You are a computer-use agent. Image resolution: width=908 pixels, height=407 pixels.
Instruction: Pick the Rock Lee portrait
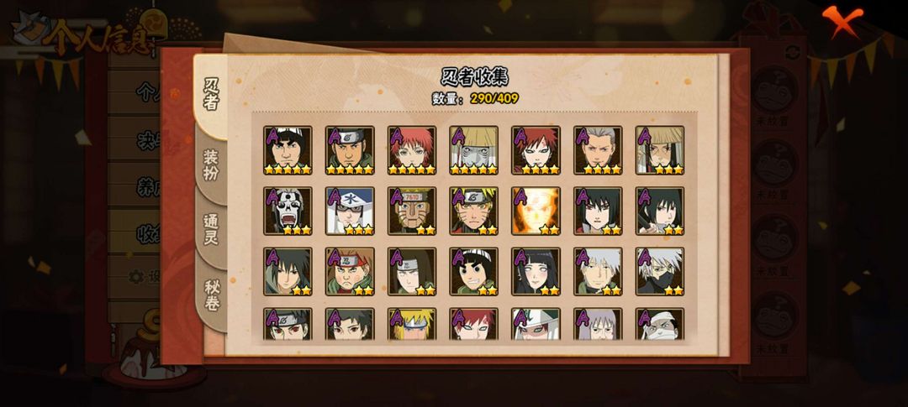(x=473, y=272)
